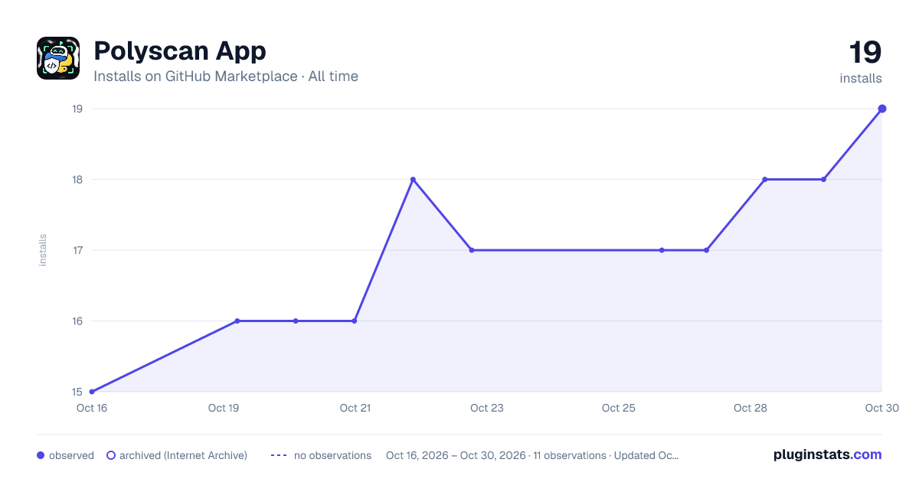Click the date range and observations footer text
919x482 pixels.
coord(532,455)
